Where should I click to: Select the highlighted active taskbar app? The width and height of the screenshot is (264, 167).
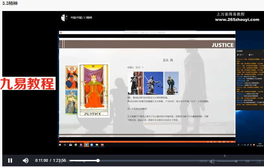86,145
